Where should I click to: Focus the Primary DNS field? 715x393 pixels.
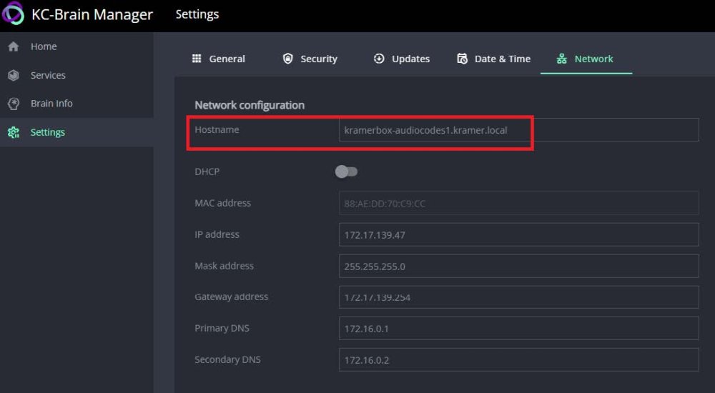[518, 329]
